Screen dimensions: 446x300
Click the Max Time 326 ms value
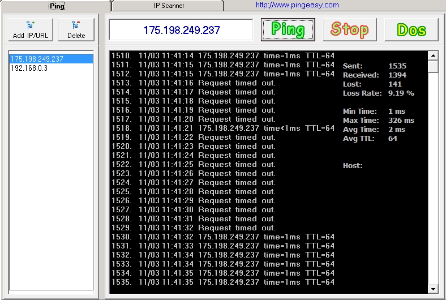pos(401,121)
